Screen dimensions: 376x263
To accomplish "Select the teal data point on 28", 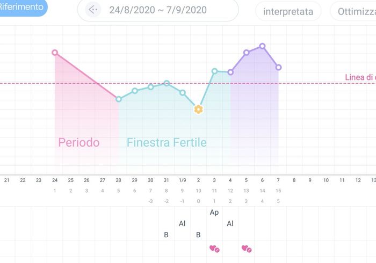I will tap(119, 99).
